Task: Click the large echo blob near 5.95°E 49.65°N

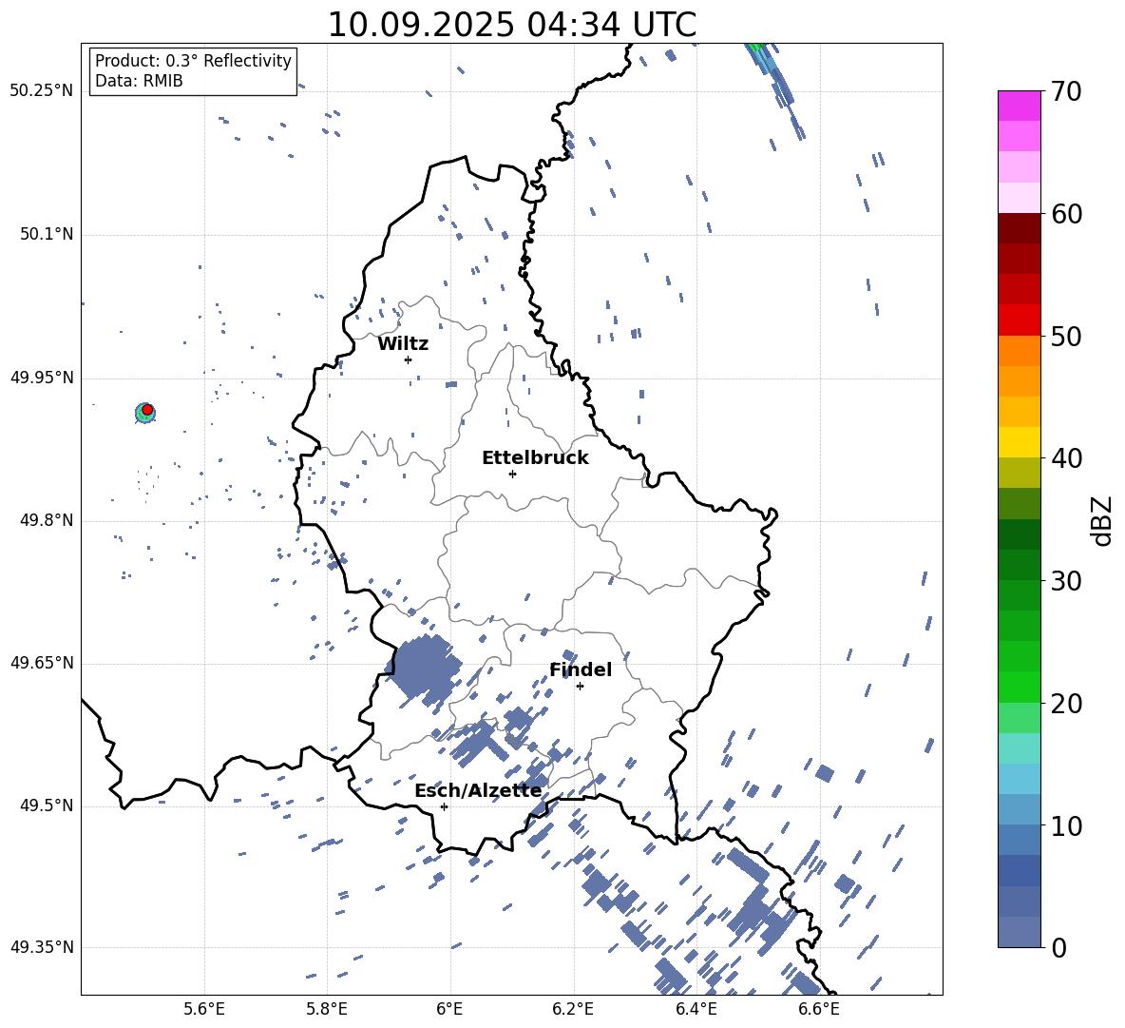Action: click(425, 669)
